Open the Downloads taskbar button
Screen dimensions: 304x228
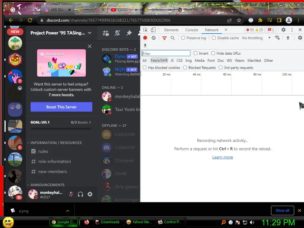point(107,222)
